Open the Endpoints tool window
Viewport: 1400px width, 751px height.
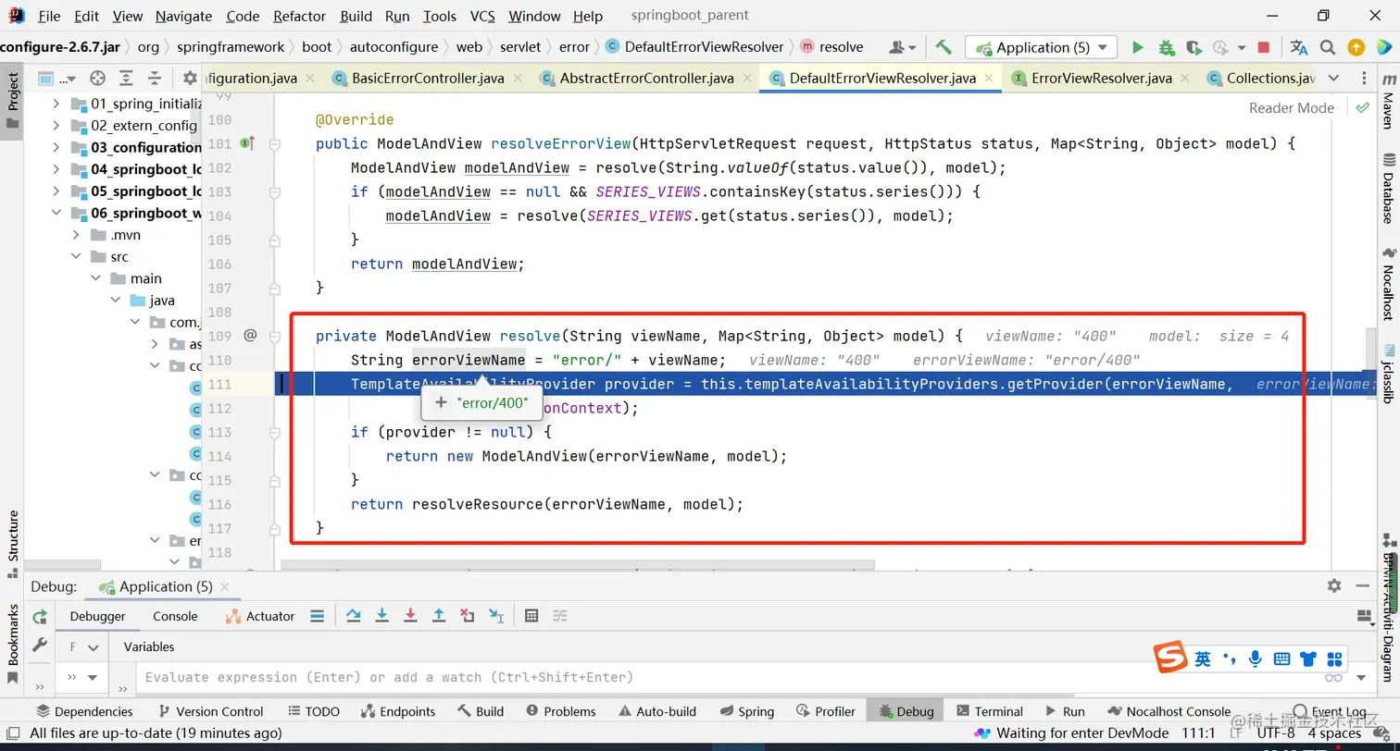(x=397, y=711)
